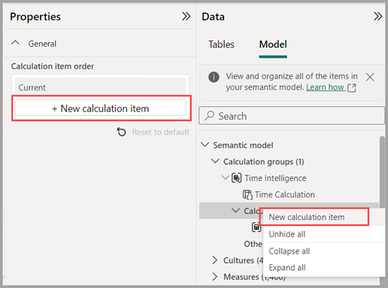Select the Time Calculation column icon
Image resolution: width=388 pixels, height=288 pixels.
point(247,195)
